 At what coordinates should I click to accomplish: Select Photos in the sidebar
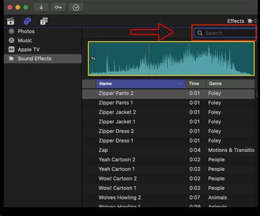[x=43, y=31]
